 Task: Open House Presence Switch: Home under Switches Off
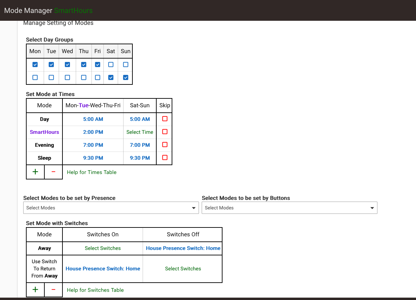tap(183, 248)
